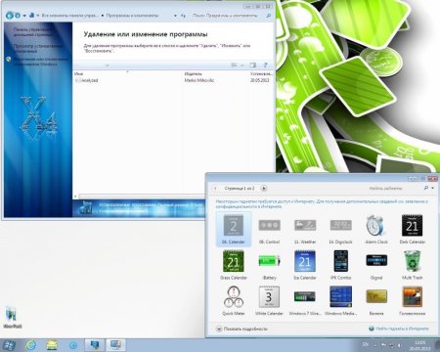Viewport: 440px width, 352px height.
Task: Click publisher Marko Mikovilic cell
Action: point(199,80)
